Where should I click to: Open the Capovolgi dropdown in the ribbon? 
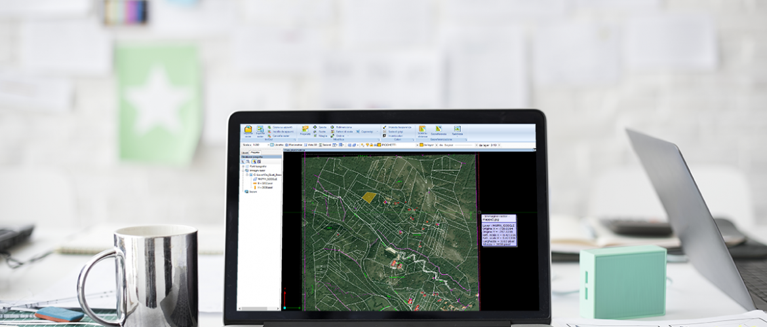(x=367, y=131)
